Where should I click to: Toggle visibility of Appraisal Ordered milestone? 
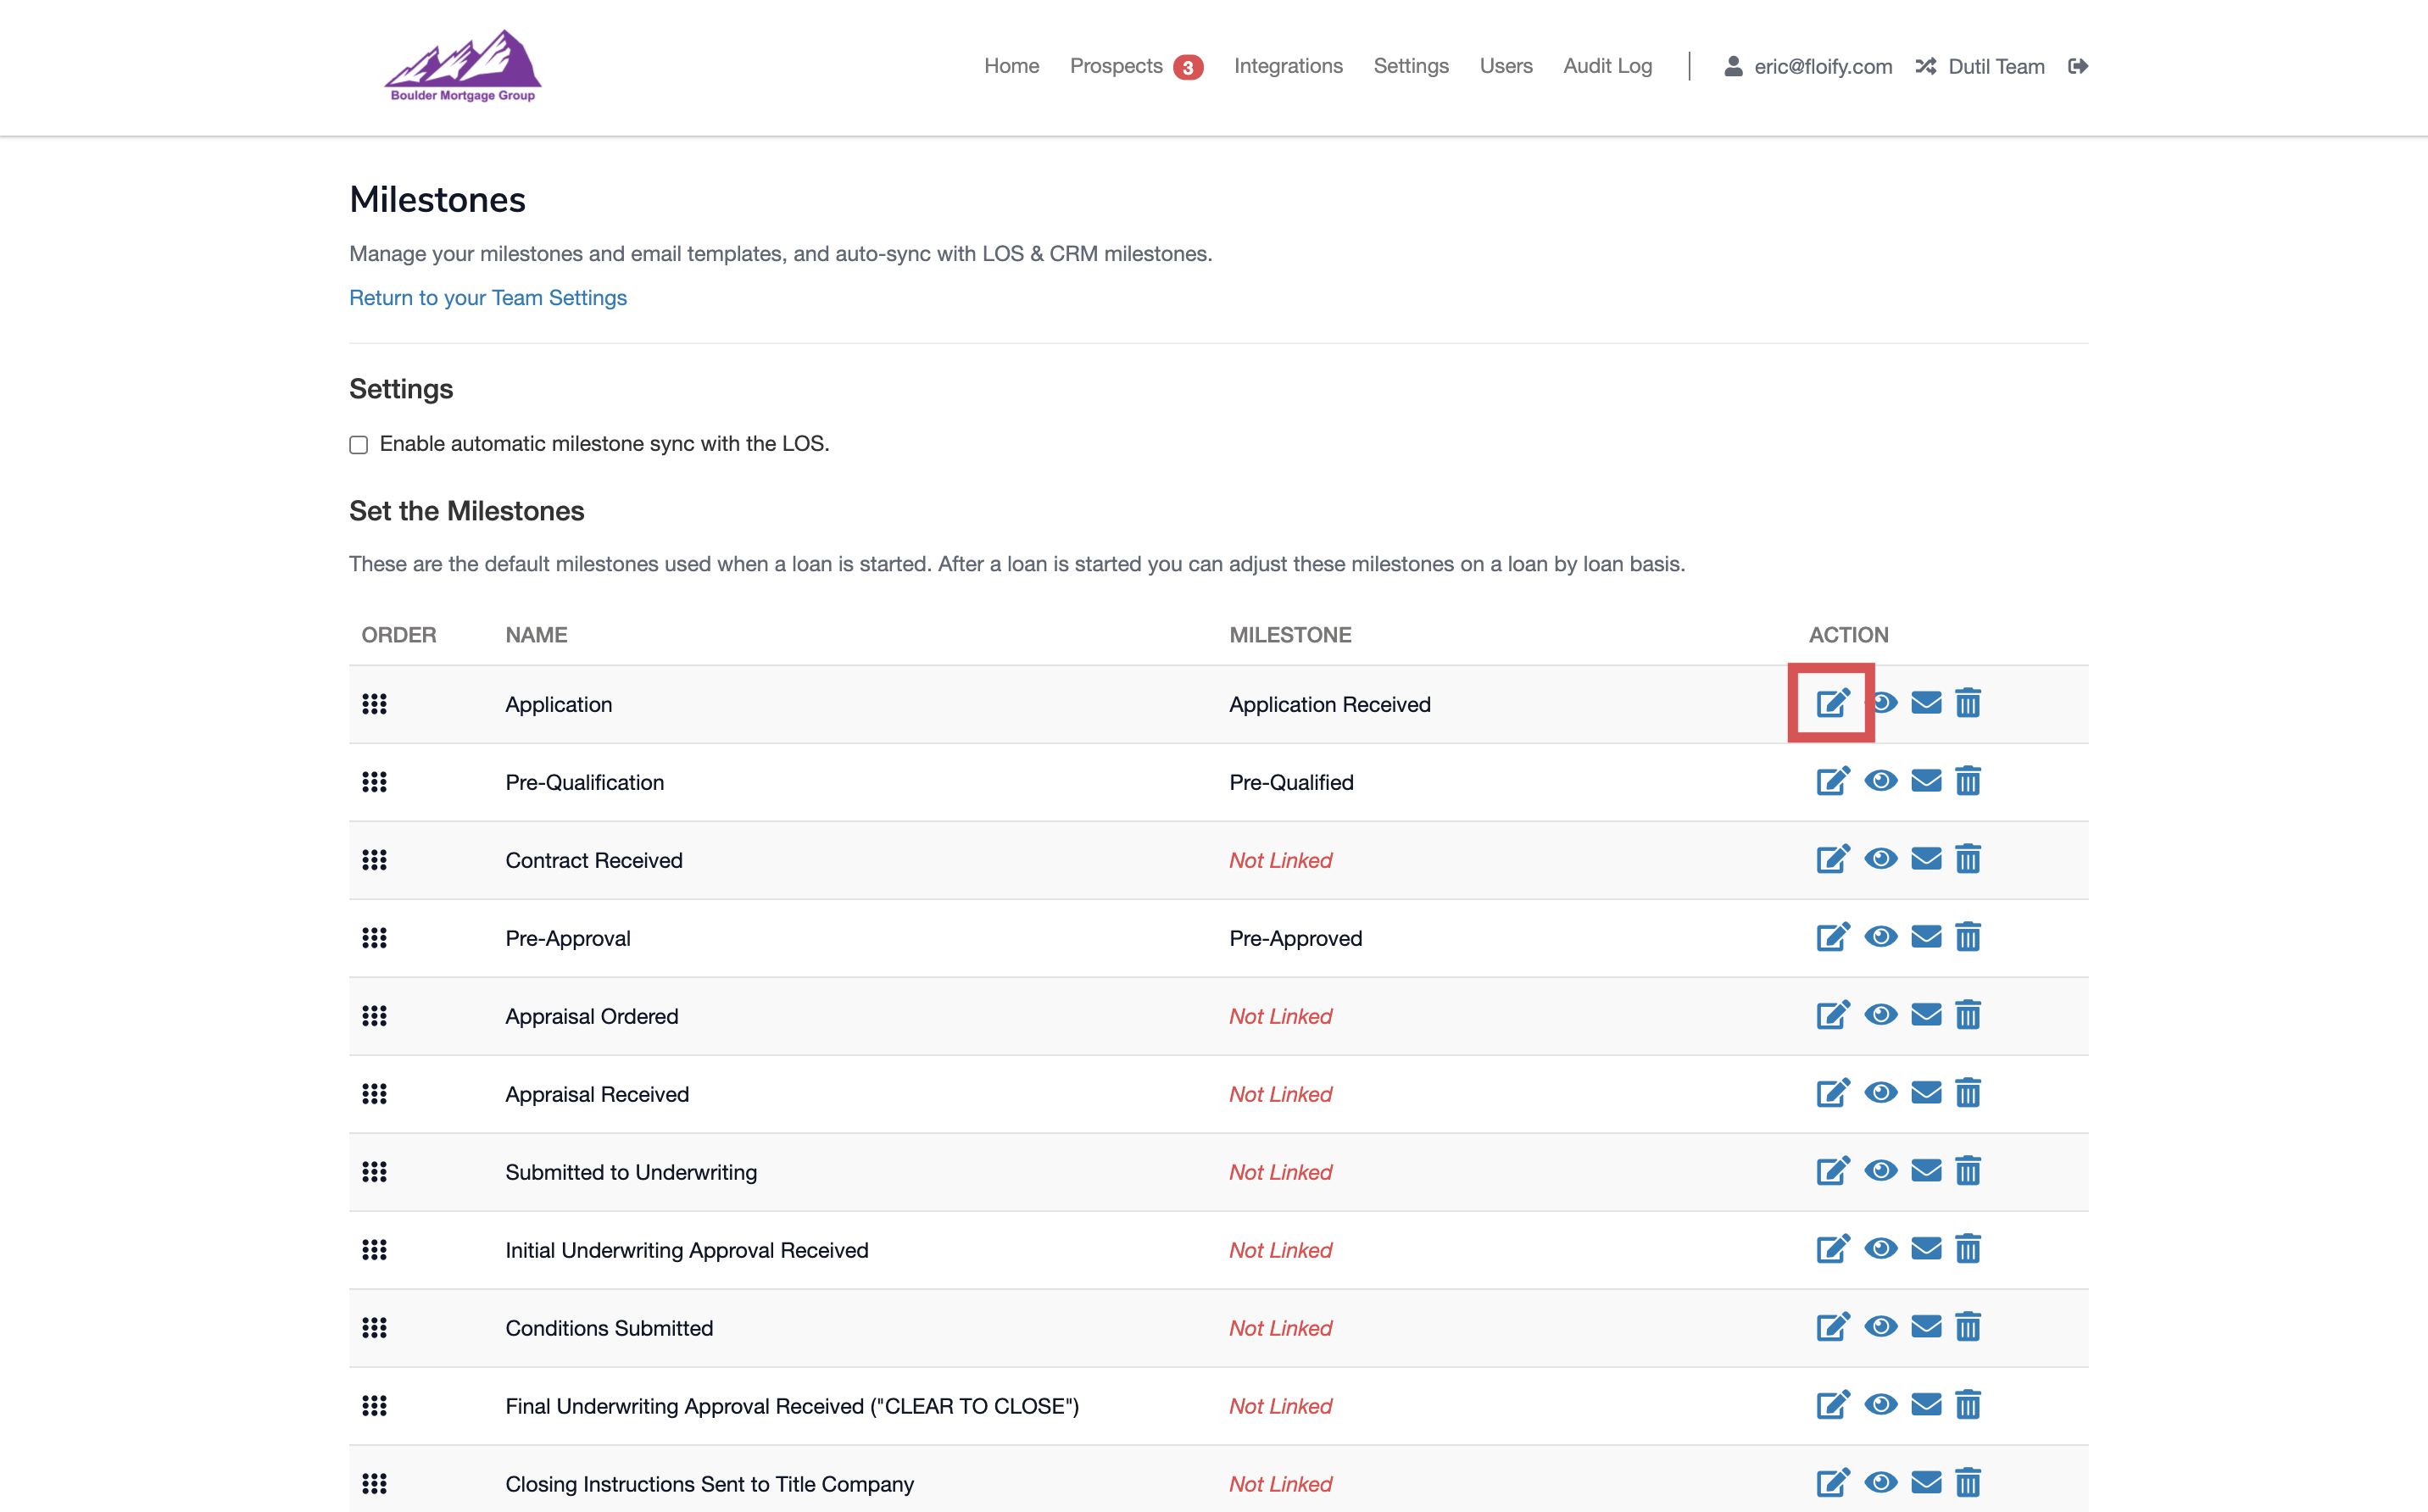click(x=1880, y=1015)
